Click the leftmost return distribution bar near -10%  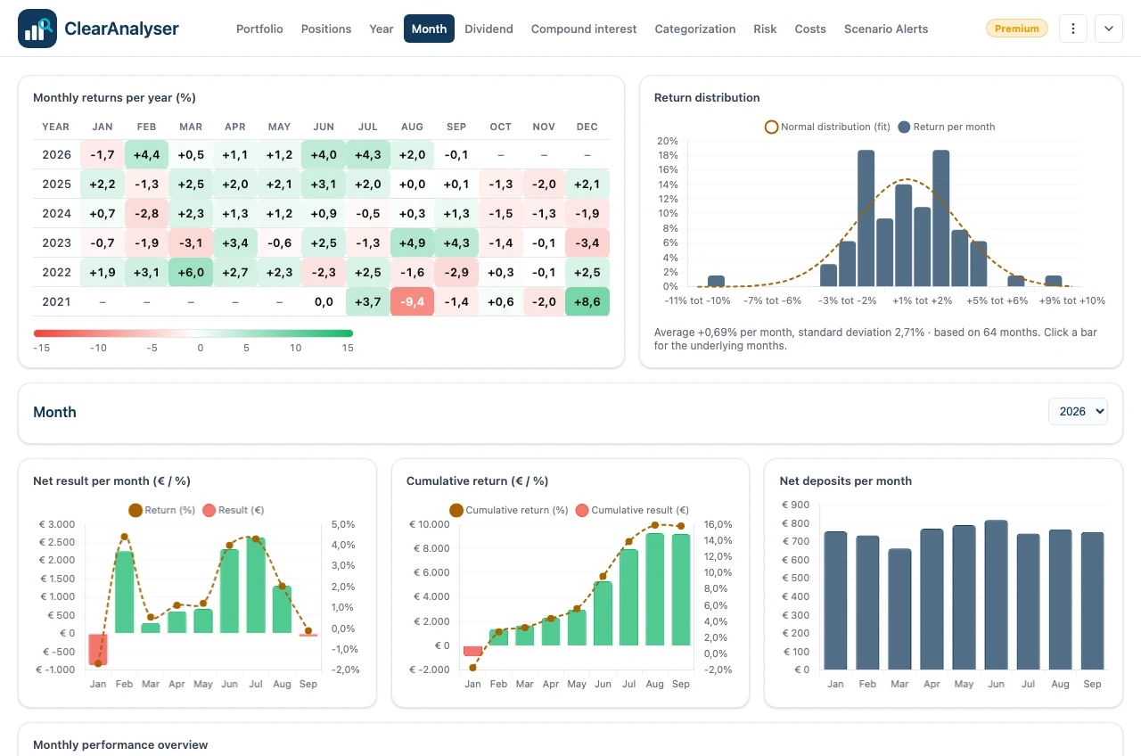coord(716,281)
